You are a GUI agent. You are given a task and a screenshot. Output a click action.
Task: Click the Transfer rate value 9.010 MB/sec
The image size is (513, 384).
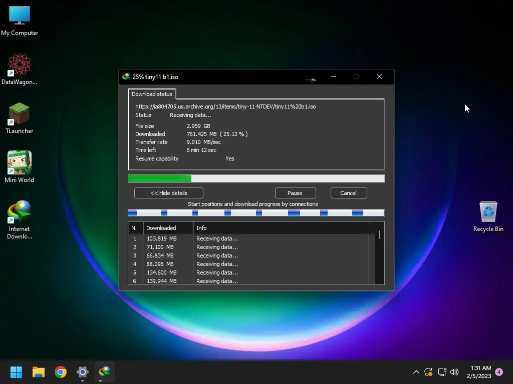203,142
